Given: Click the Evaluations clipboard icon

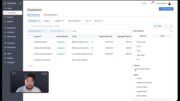Looking at the screenshot, I should pyautogui.click(x=5, y=47).
